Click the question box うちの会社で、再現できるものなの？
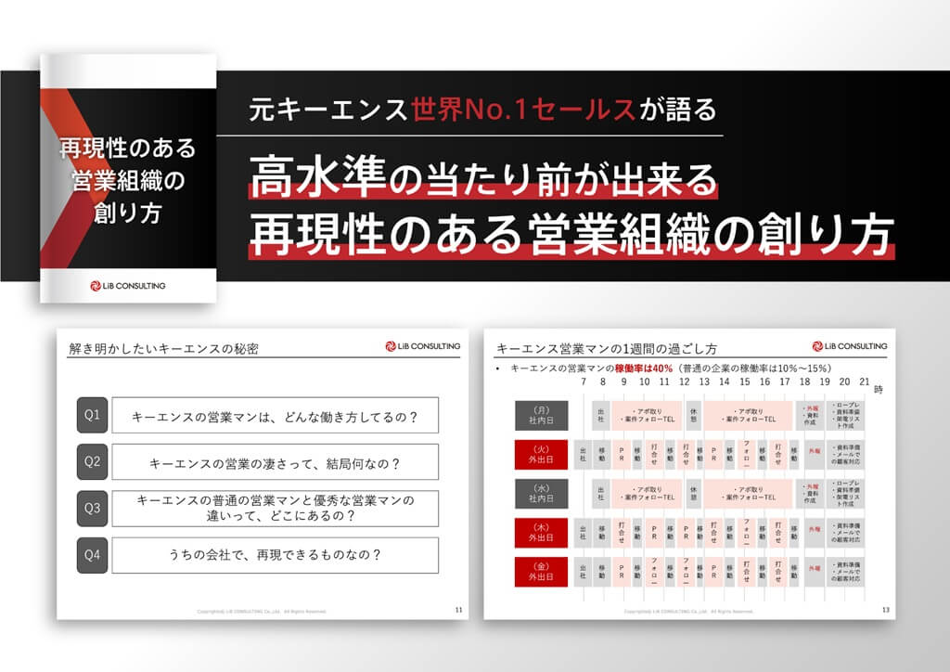The height and width of the screenshot is (672, 950). 275,555
